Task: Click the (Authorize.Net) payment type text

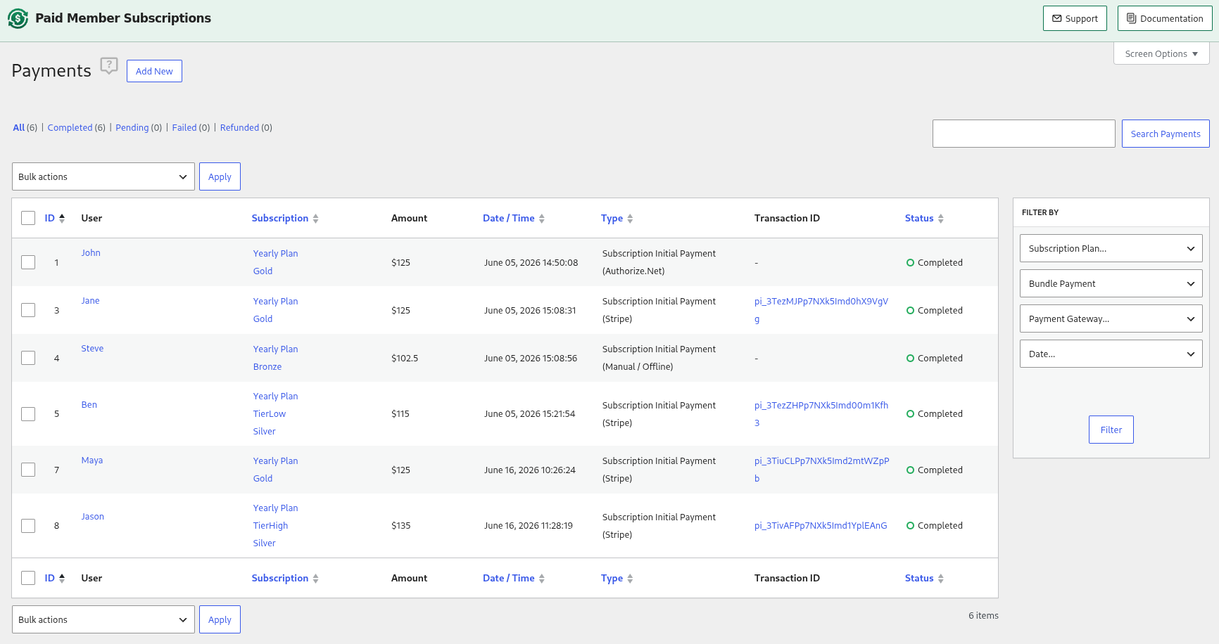Action: click(633, 271)
